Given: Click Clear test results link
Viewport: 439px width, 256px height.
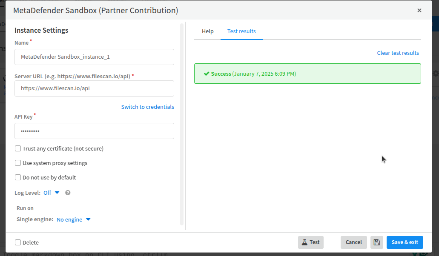Looking at the screenshot, I should point(398,53).
